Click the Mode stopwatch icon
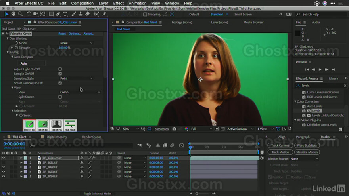The image size is (349, 196). click(16, 43)
